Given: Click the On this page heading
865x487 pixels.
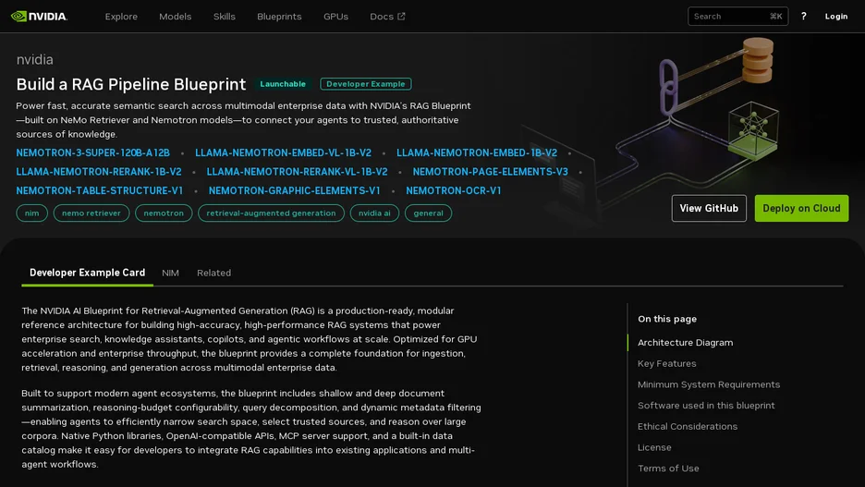Looking at the screenshot, I should [x=667, y=319].
